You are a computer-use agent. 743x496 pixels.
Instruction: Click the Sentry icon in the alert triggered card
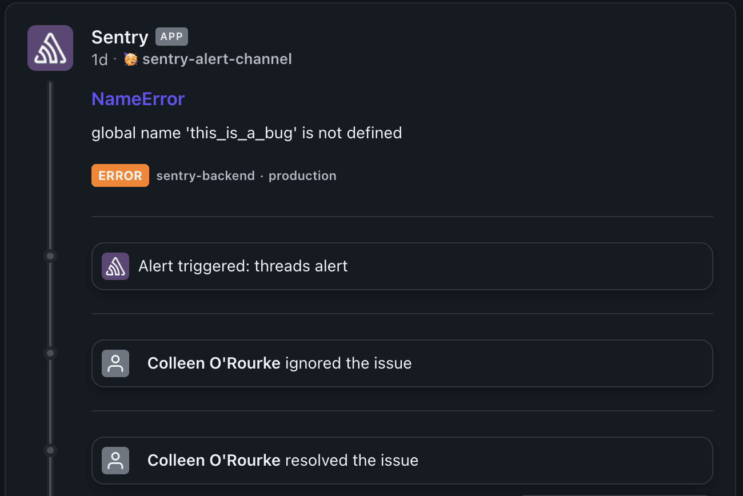click(x=115, y=266)
